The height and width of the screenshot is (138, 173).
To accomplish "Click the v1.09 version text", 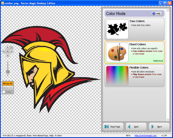I will [x=164, y=135].
